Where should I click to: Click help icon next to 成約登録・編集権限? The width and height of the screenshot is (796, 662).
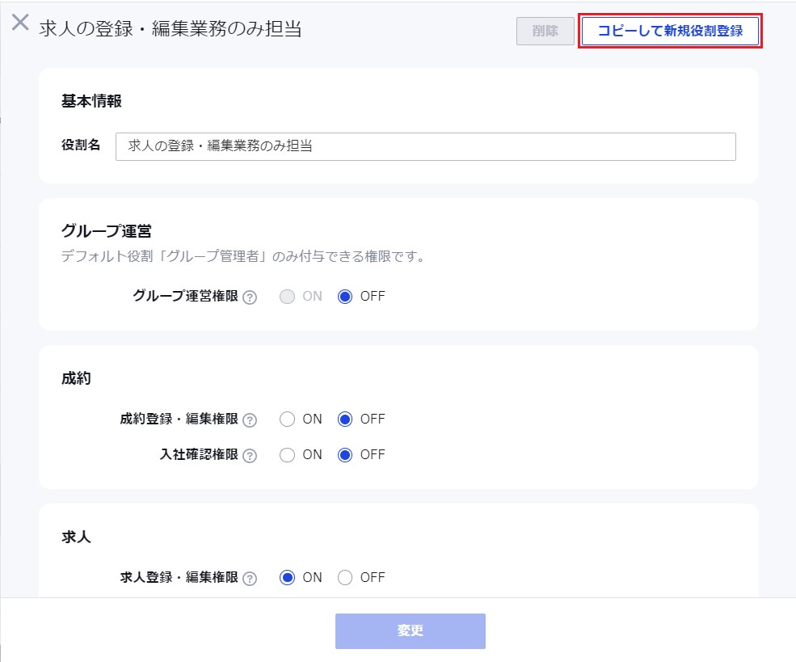[x=250, y=420]
